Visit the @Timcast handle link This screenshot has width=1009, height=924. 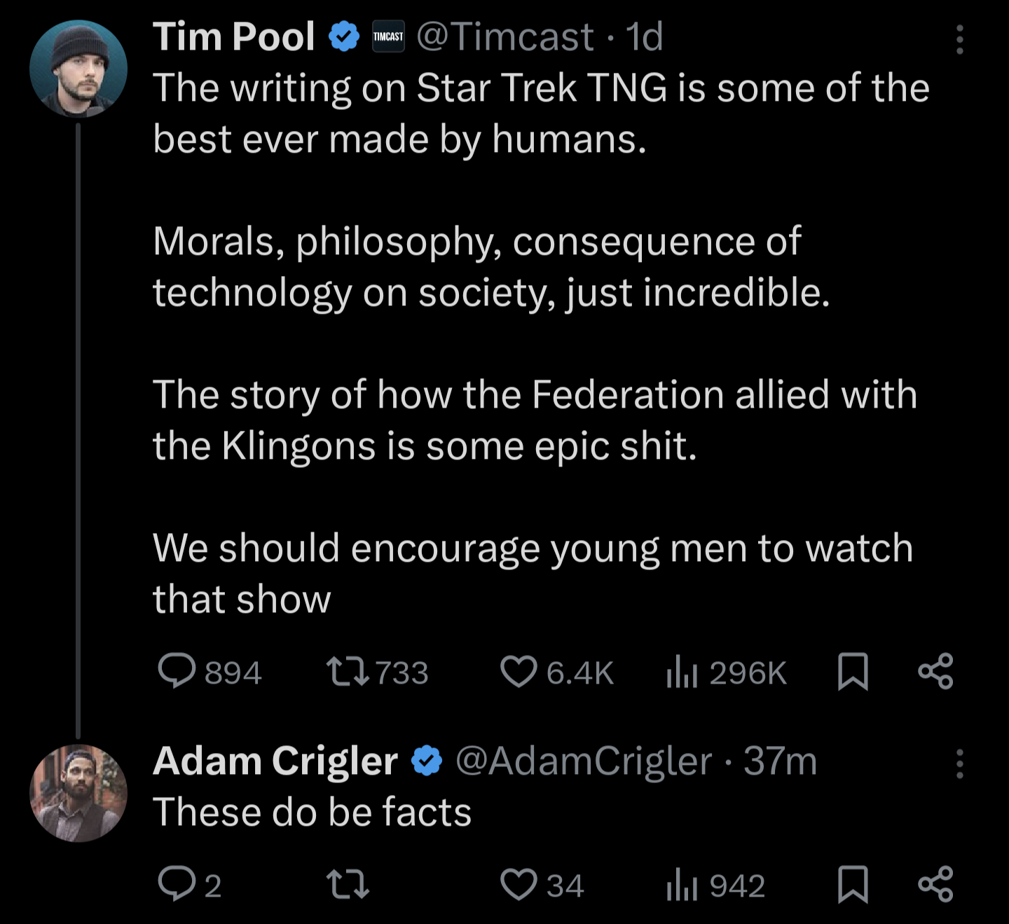click(x=505, y=36)
